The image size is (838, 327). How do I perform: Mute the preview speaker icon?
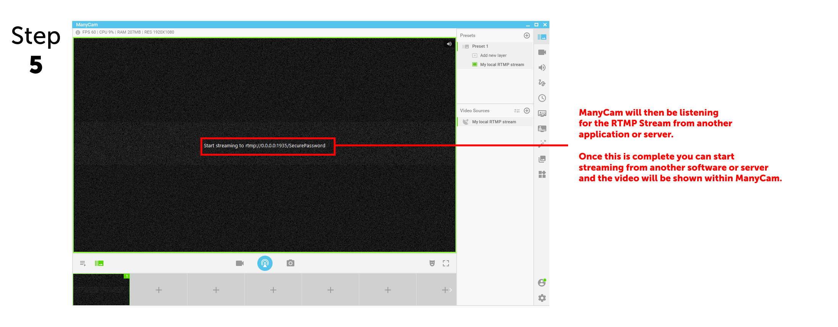click(449, 44)
